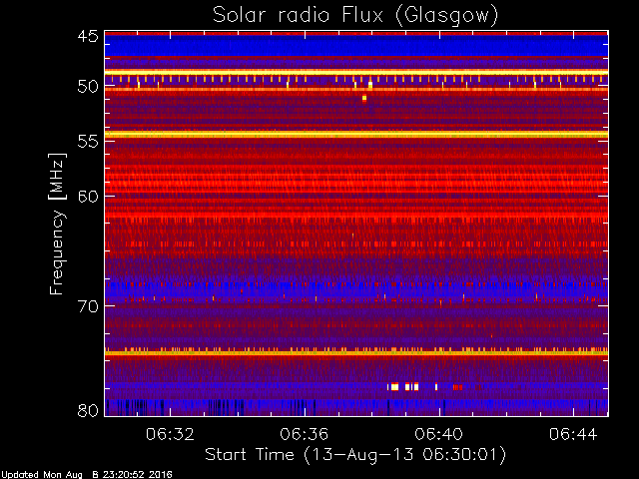Click the 55 frequency tick label
The height and width of the screenshot is (479, 639).
88,142
